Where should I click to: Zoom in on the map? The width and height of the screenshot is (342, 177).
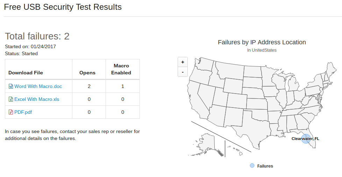[x=183, y=62]
